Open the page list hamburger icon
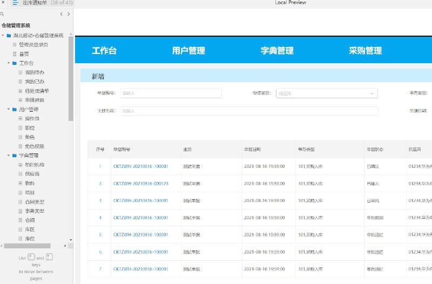This screenshot has width=432, height=284. [15, 3]
